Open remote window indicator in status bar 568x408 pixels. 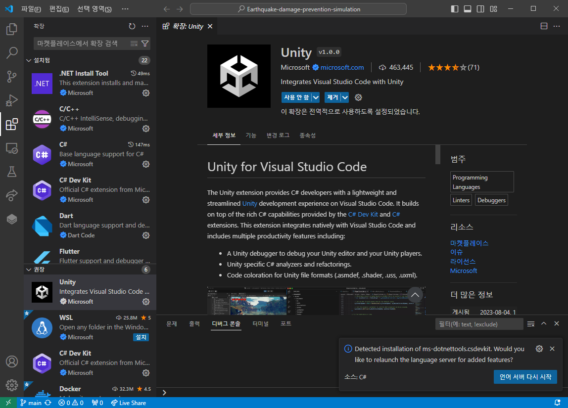[8, 403]
